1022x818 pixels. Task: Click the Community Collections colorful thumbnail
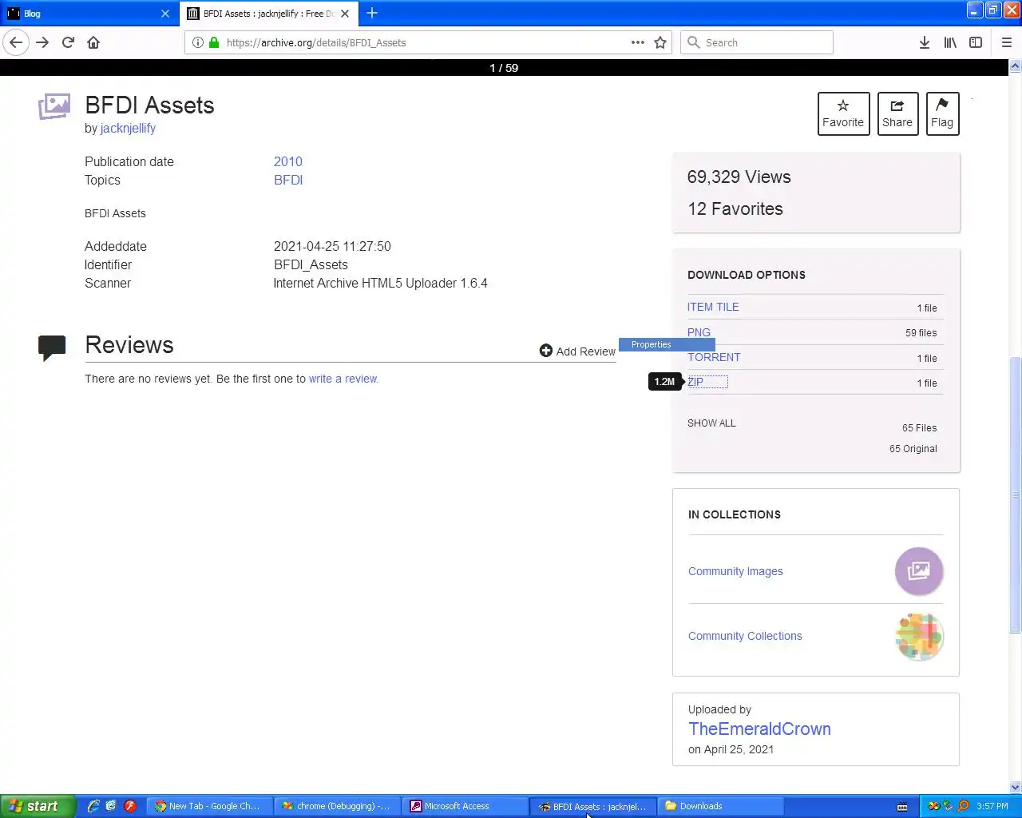click(919, 636)
